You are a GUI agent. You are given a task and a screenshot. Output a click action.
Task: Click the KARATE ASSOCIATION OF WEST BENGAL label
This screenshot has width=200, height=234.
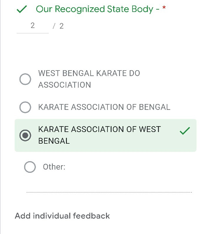point(99,129)
